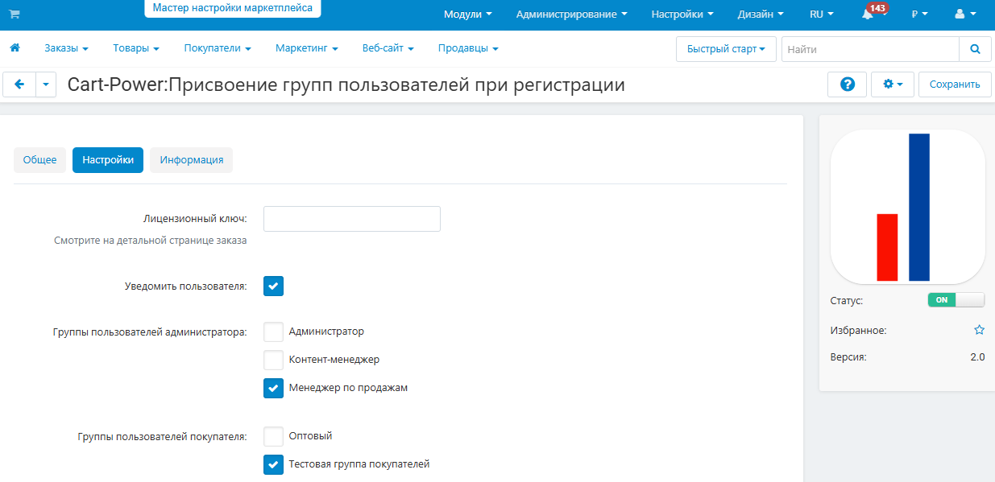995x482 pixels.
Task: Open the Заказы menu
Action: pyautogui.click(x=66, y=48)
